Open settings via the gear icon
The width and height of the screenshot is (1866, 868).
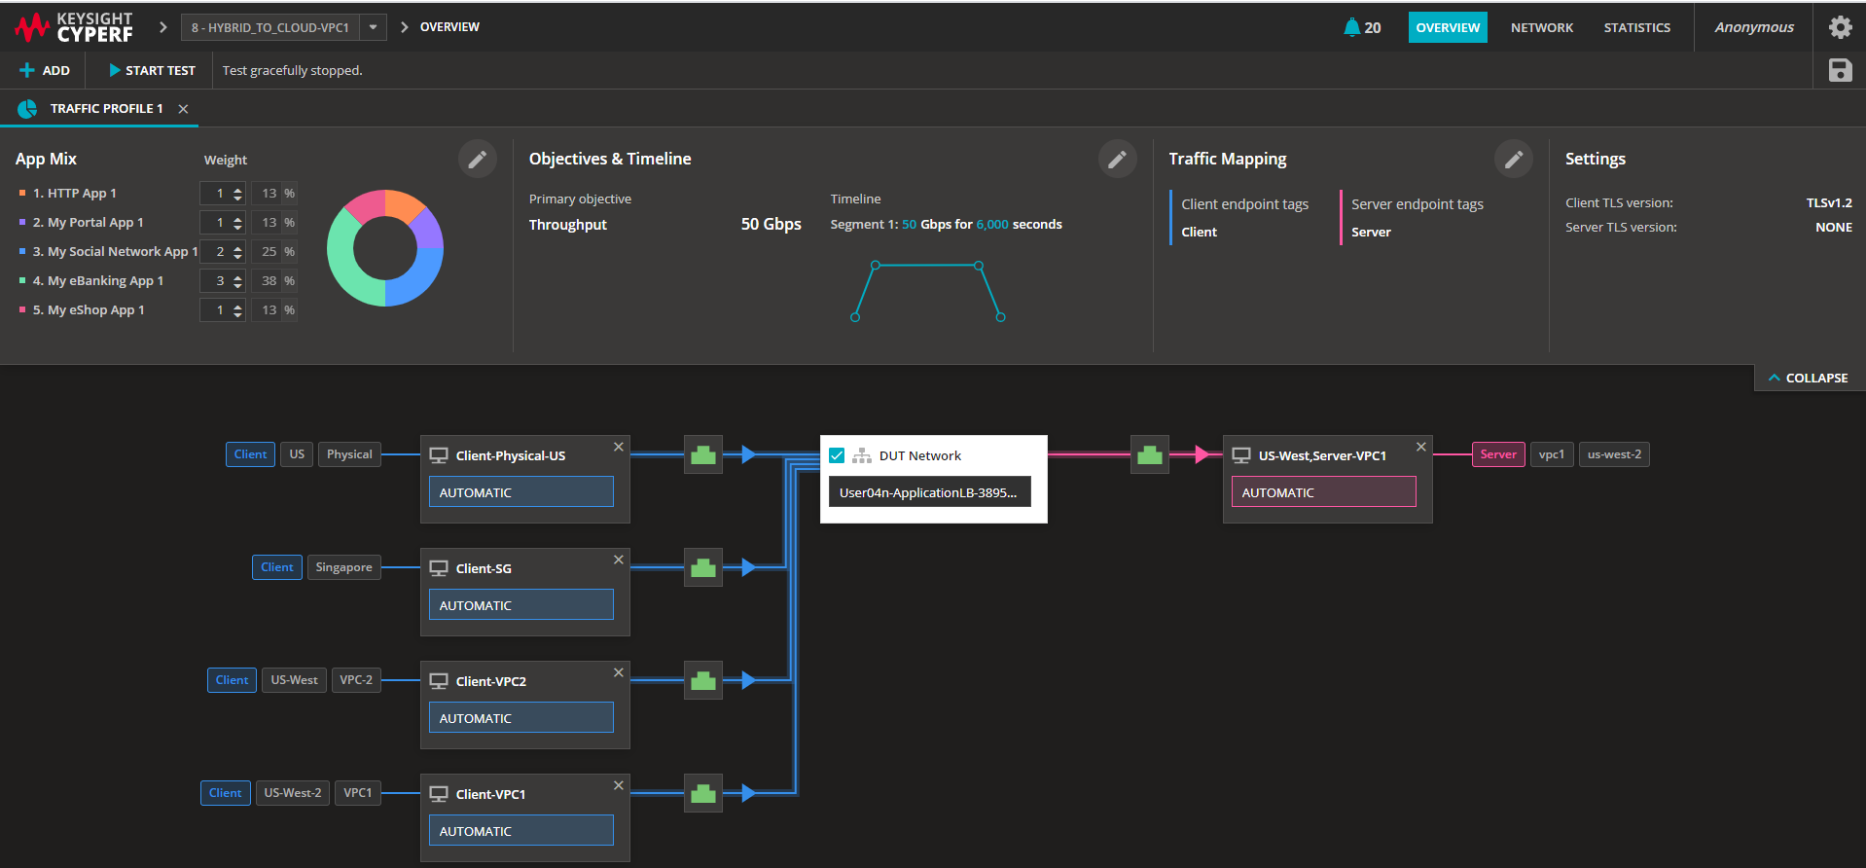(1840, 27)
